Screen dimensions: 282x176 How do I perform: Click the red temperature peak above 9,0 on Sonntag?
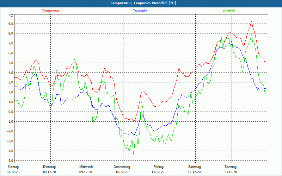click(251, 21)
